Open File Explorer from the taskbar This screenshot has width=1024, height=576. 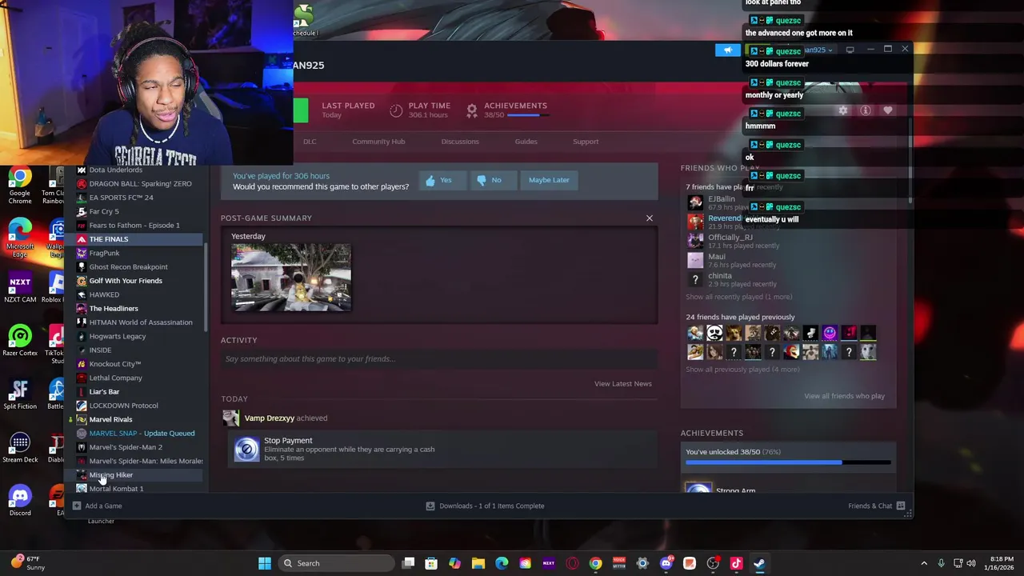click(478, 563)
